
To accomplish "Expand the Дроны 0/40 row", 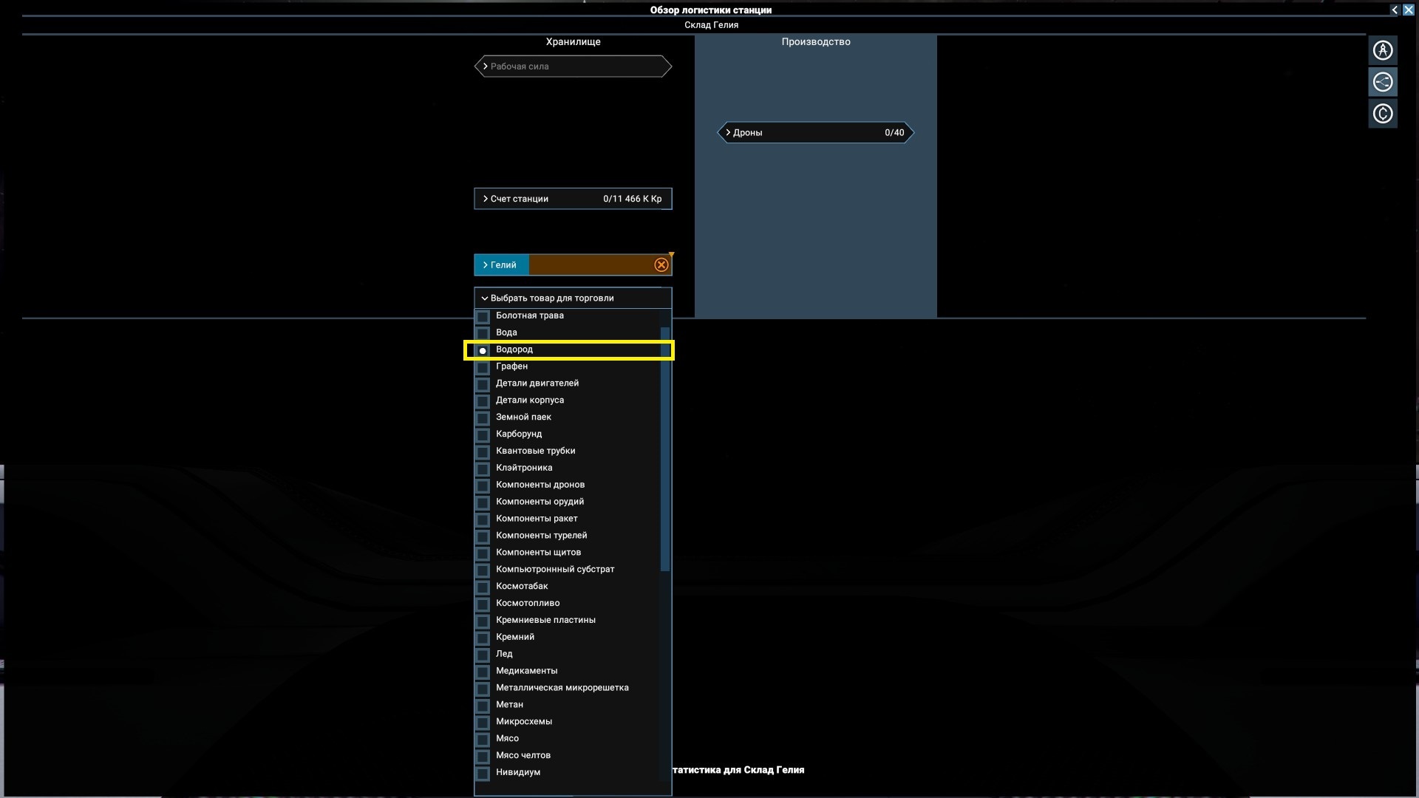I will point(816,133).
